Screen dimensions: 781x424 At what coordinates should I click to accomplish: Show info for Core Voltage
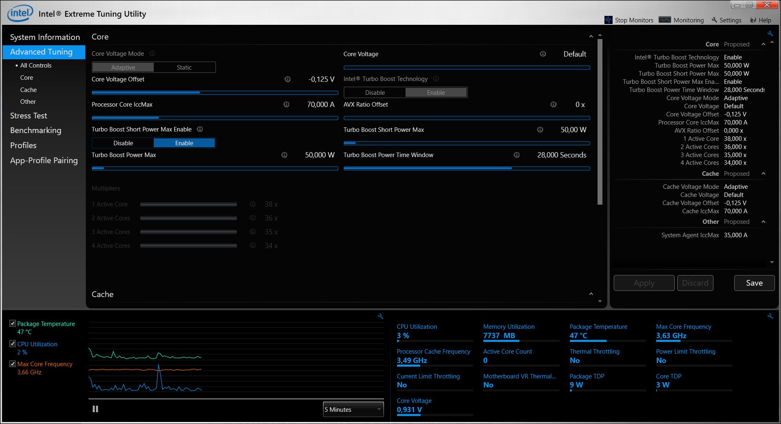point(543,54)
